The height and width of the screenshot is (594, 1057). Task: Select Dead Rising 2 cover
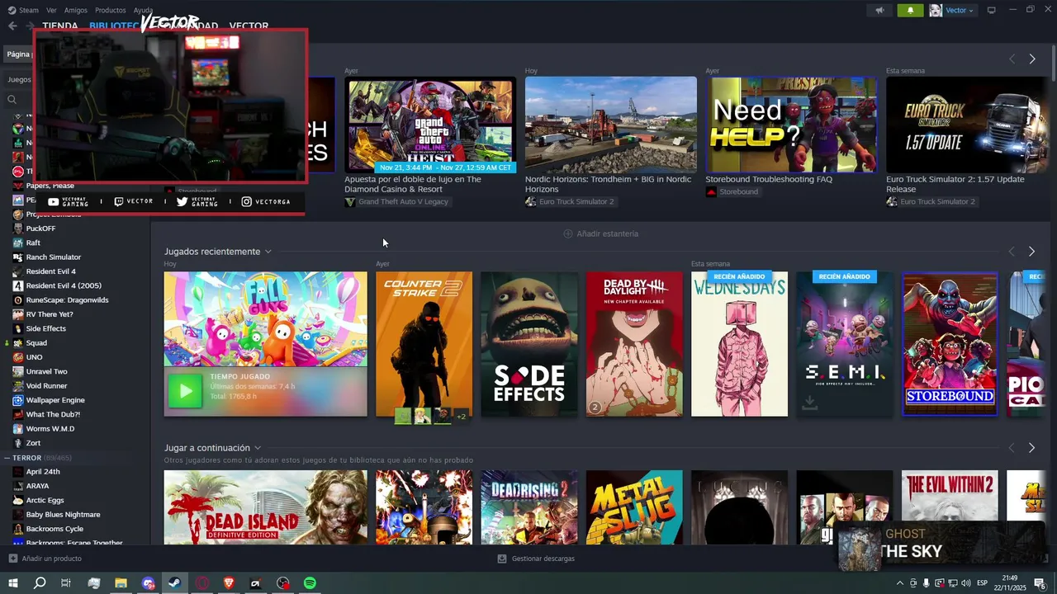tap(529, 507)
